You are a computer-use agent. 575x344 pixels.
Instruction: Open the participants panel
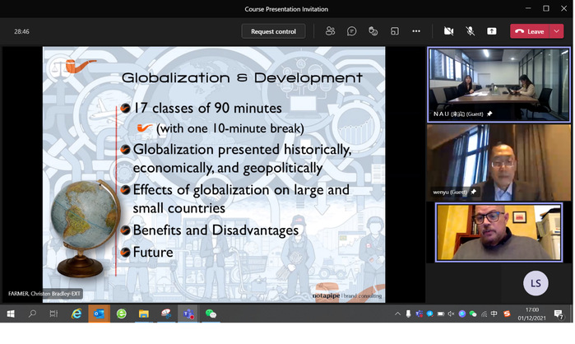click(330, 31)
